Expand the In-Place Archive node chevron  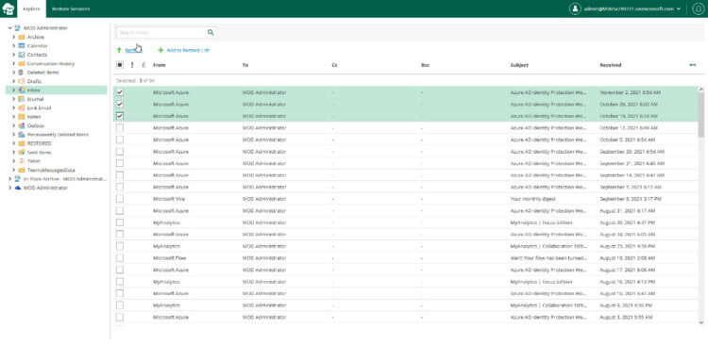click(10, 179)
